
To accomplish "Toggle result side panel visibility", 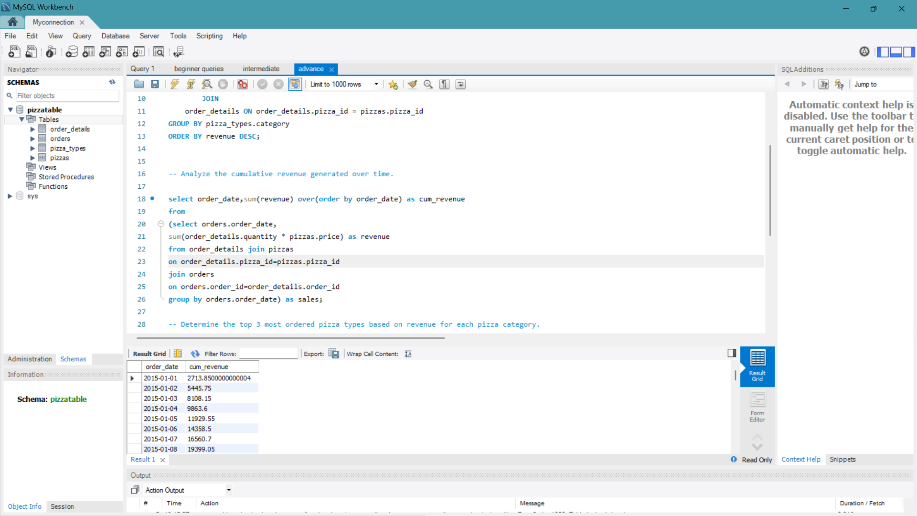I will pos(732,353).
